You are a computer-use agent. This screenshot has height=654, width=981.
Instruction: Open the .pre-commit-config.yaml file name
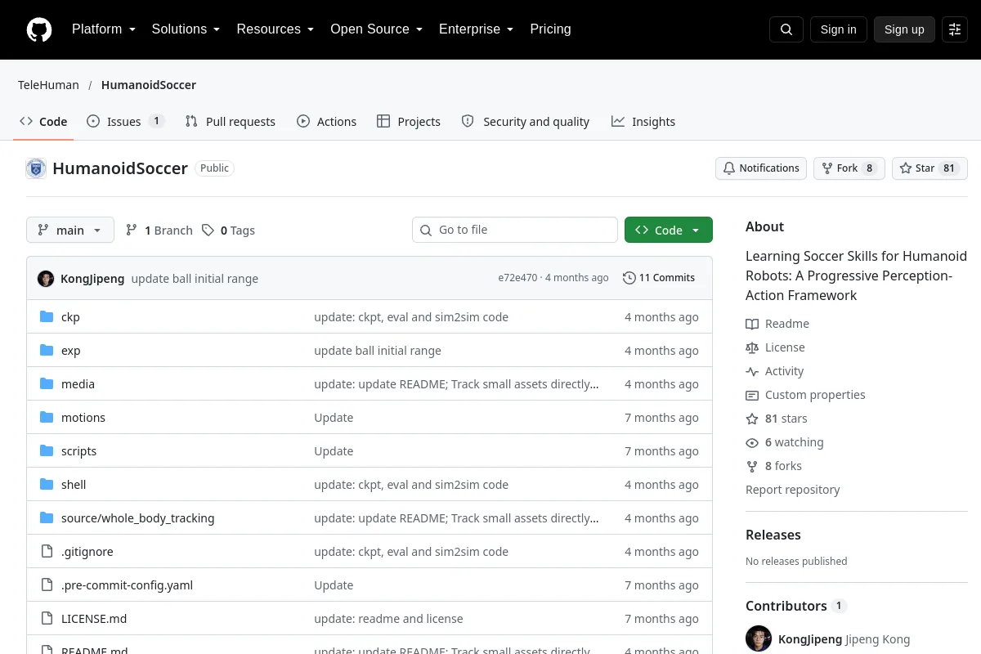pyautogui.click(x=127, y=585)
